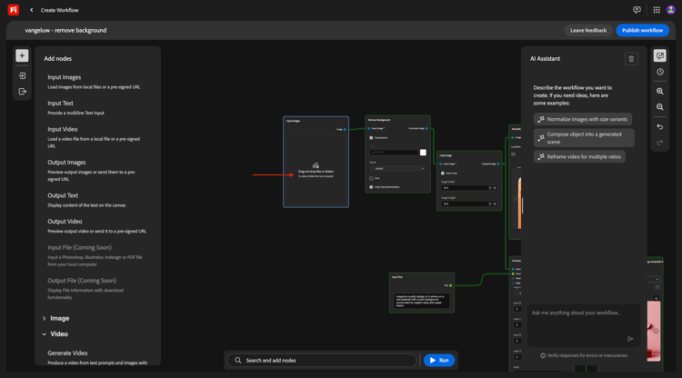Click Text output port on Input Text node
The image size is (682, 378).
coord(451,285)
